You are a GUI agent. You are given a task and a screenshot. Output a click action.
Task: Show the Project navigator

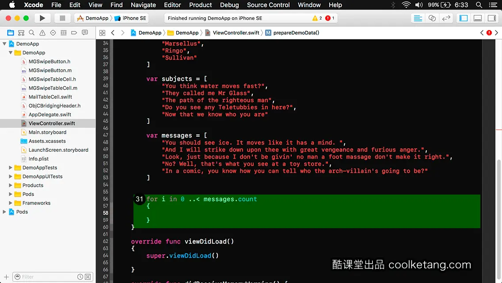(x=11, y=33)
